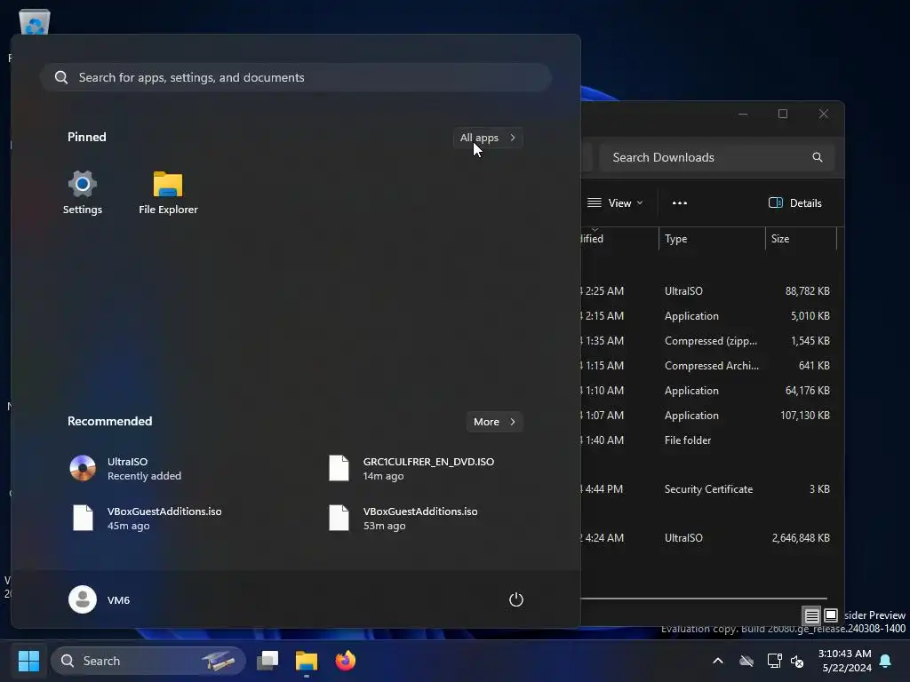The width and height of the screenshot is (910, 682).
Task: Open Task View from the taskbar
Action: [267, 661]
